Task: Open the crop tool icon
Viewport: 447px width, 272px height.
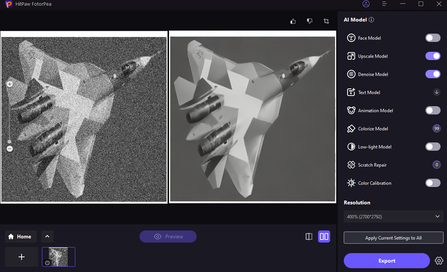Action: tap(326, 21)
